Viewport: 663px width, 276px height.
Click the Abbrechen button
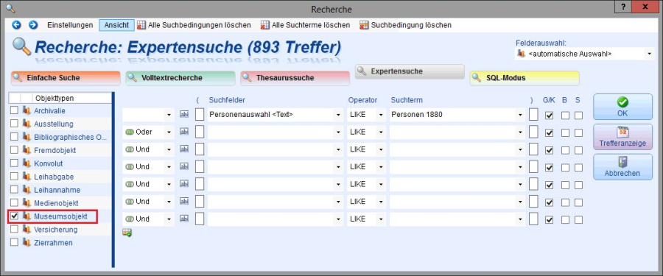(x=622, y=167)
